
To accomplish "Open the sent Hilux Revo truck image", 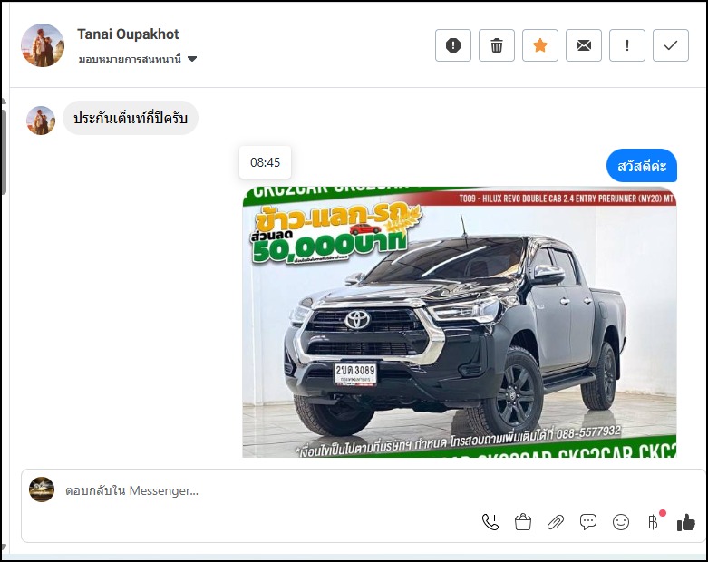I will pos(460,322).
